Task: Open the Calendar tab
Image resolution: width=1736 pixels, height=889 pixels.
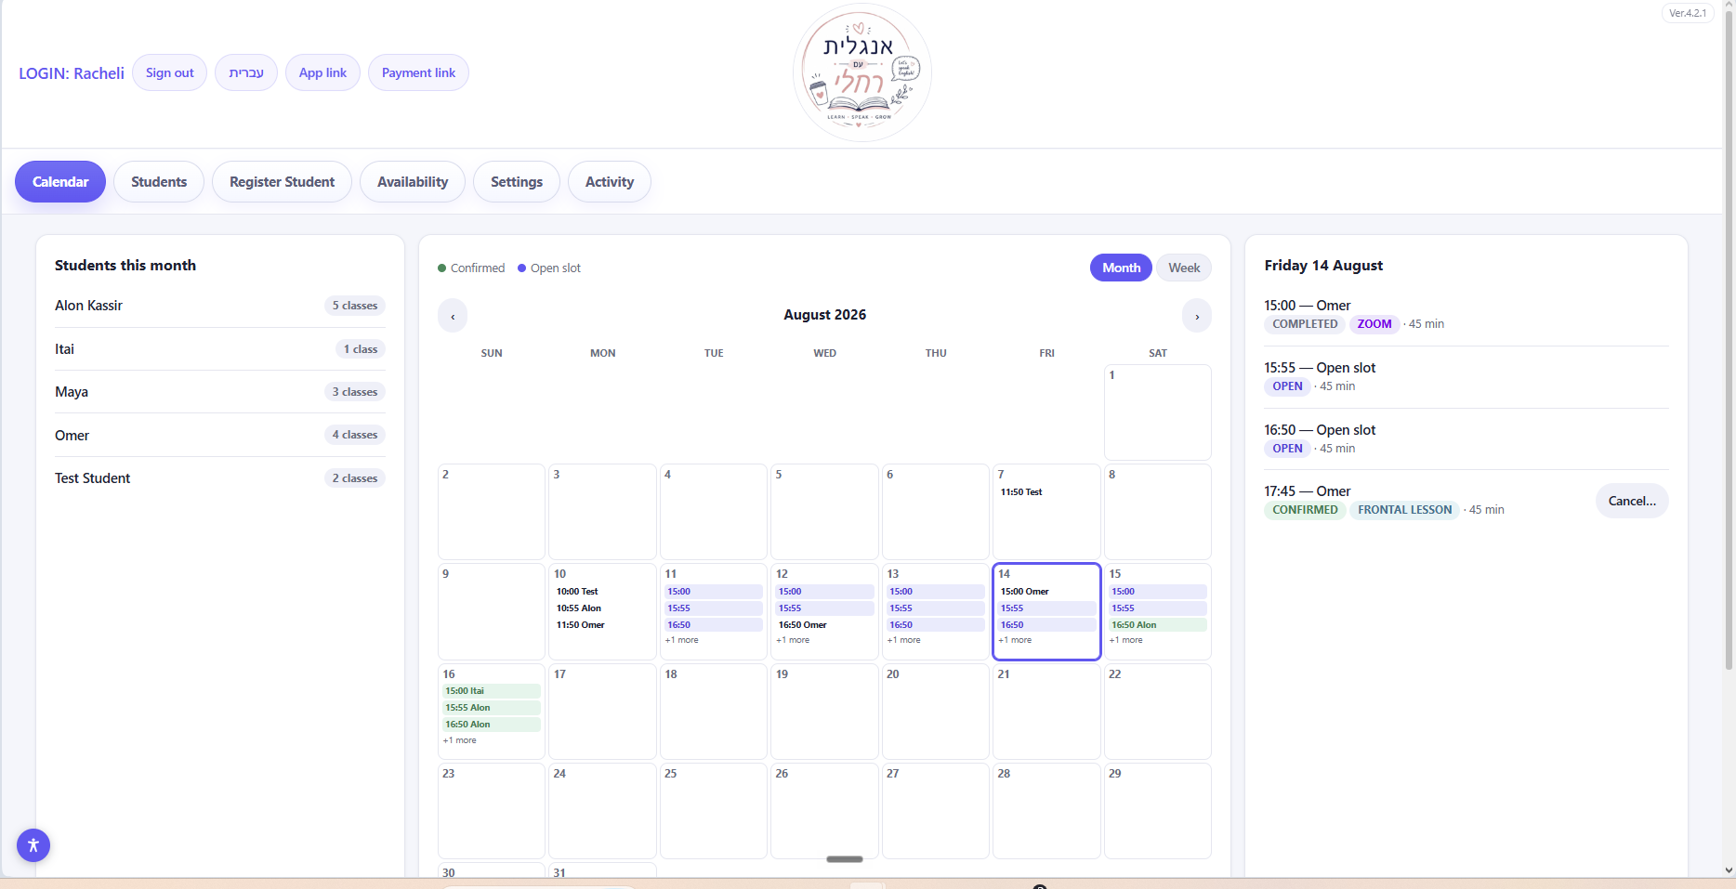Action: (60, 182)
